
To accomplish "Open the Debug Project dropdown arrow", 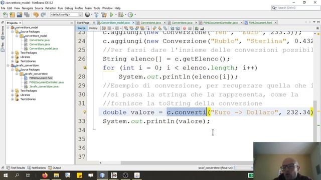I will pos(125,14).
